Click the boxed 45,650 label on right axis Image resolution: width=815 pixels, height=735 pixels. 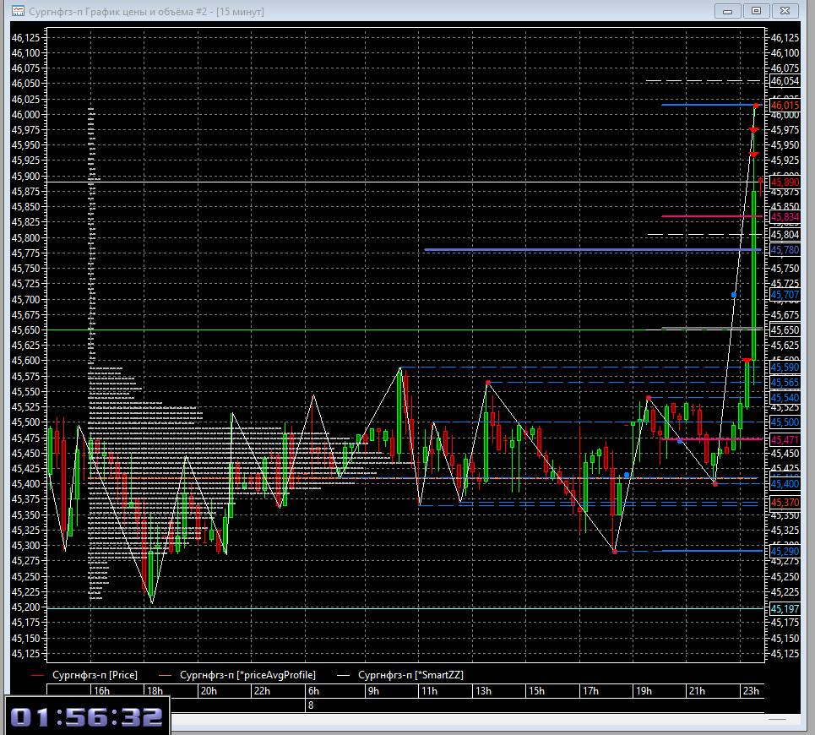tap(785, 330)
